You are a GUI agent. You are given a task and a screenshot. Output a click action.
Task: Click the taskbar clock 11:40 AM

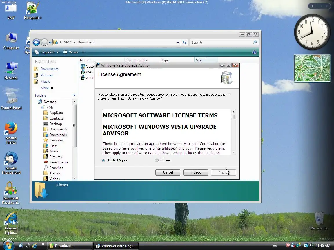(x=323, y=246)
